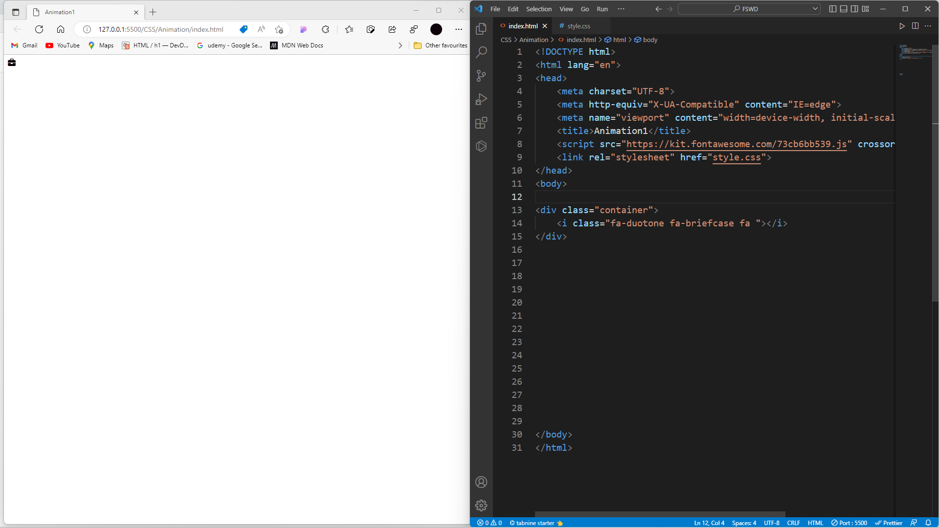Viewport: 939px width, 528px height.
Task: Click the Run file play icon
Action: tap(902, 26)
